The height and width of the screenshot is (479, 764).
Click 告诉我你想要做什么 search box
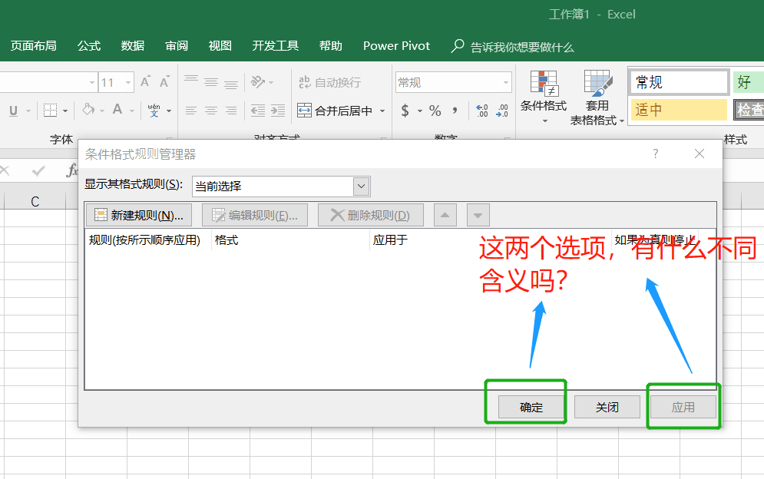pyautogui.click(x=522, y=47)
